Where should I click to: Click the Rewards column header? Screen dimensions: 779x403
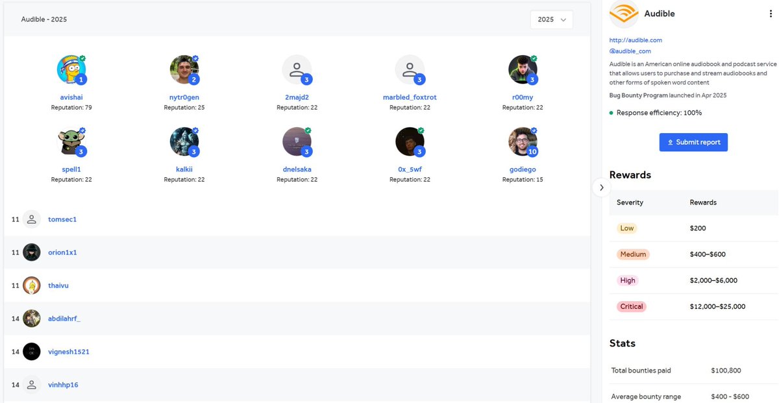(703, 202)
